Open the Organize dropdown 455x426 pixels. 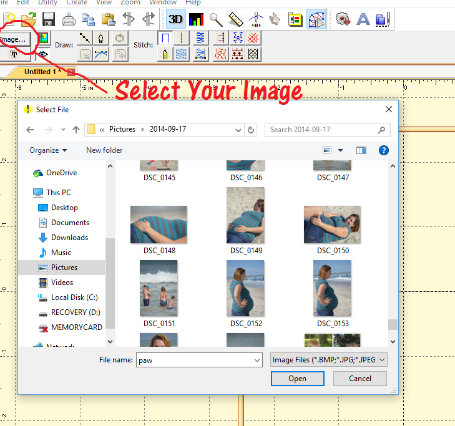pyautogui.click(x=48, y=150)
